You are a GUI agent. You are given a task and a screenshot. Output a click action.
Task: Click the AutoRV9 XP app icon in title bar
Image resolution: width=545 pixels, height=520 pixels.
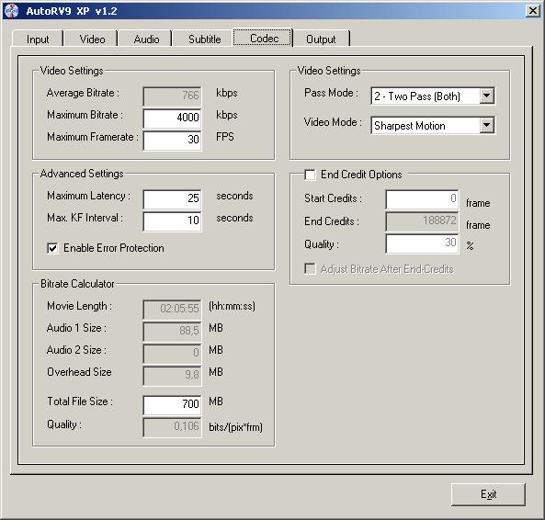11,11
